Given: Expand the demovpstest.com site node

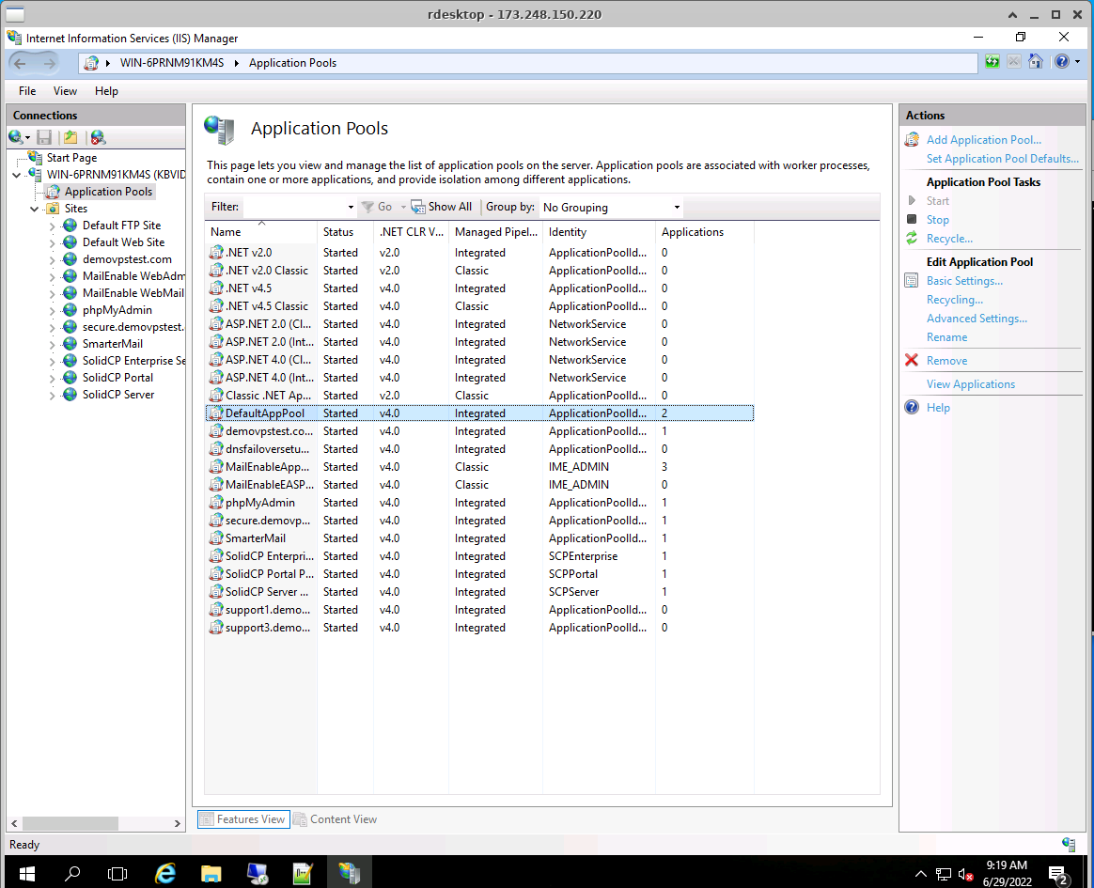Looking at the screenshot, I should click(53, 259).
